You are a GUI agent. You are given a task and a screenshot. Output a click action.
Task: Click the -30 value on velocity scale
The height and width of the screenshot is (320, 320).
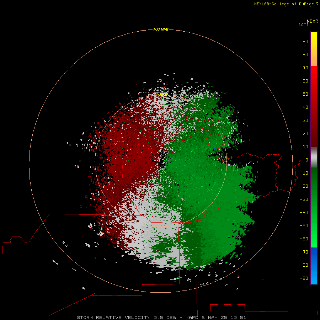(x=304, y=199)
